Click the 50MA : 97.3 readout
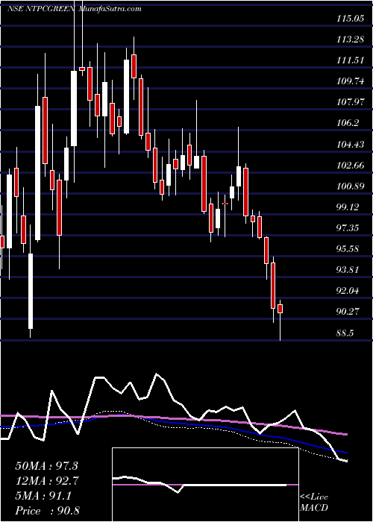The width and height of the screenshot is (373, 522). pyautogui.click(x=47, y=466)
